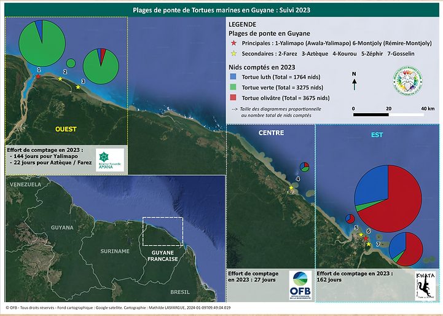Image resolution: width=443 pixels, height=316 pixels.
Task: Click the round turtle network logo in legend
Action: pyautogui.click(x=406, y=81)
